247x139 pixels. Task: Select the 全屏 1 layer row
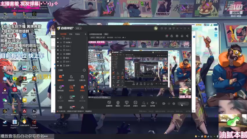(x=71, y=65)
